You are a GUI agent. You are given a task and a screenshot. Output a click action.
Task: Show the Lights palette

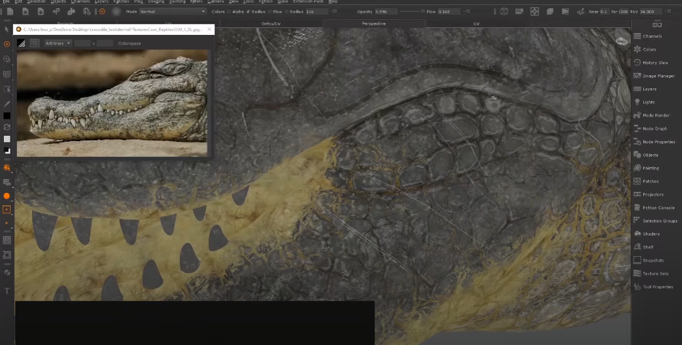(x=644, y=102)
